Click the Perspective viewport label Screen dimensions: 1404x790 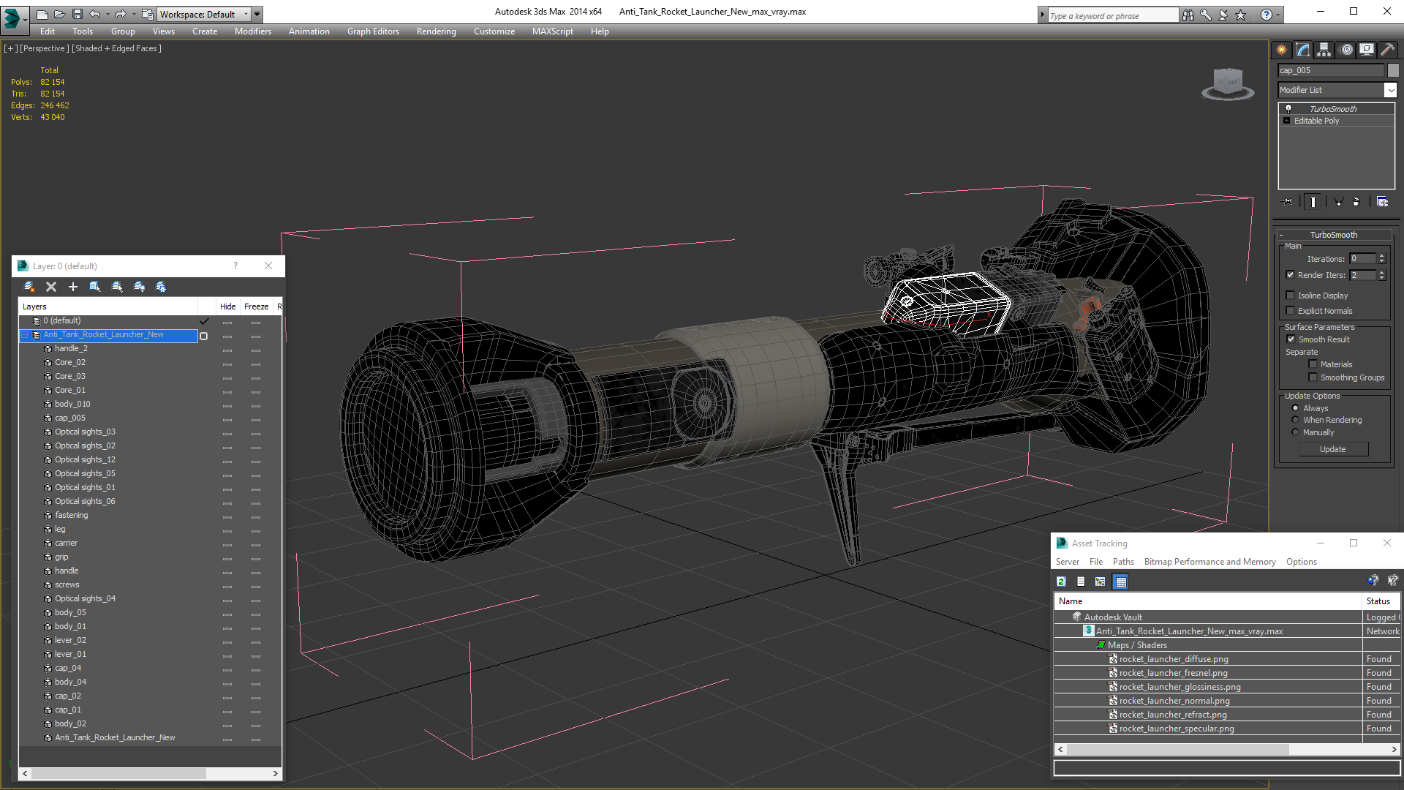pyautogui.click(x=45, y=48)
